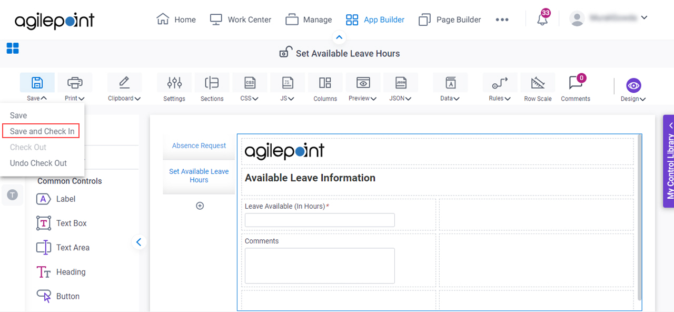This screenshot has height=312, width=674.
Task: Open the Home navigation item
Action: [x=176, y=19]
